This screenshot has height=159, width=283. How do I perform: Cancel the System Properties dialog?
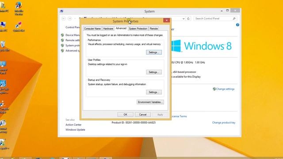pyautogui.click(x=142, y=115)
